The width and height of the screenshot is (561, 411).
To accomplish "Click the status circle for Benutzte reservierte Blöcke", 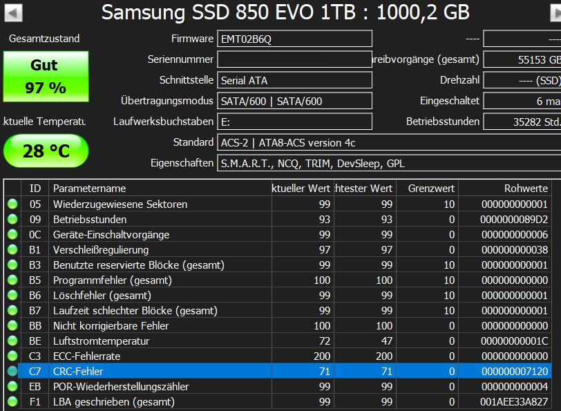I will [12, 265].
